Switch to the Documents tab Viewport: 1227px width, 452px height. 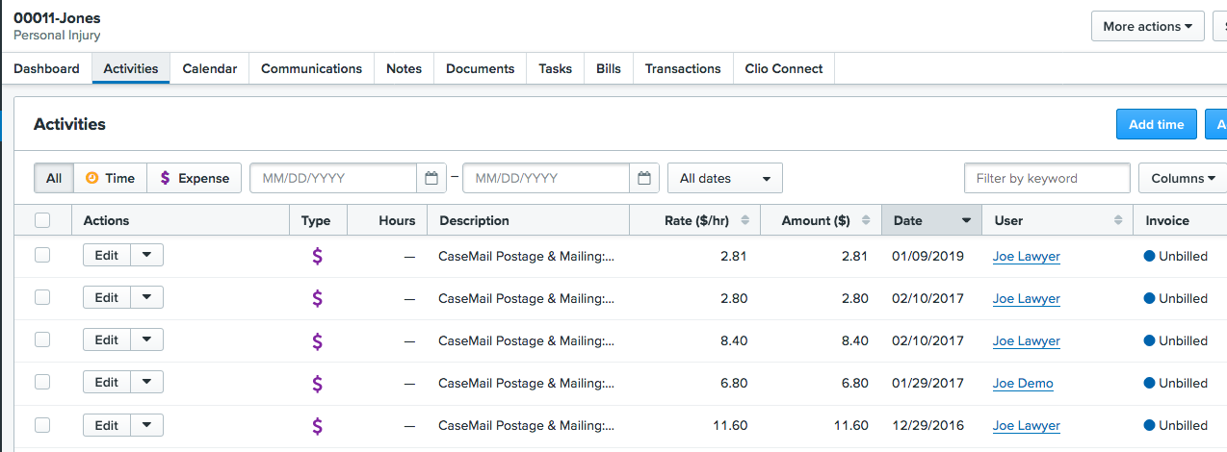481,68
